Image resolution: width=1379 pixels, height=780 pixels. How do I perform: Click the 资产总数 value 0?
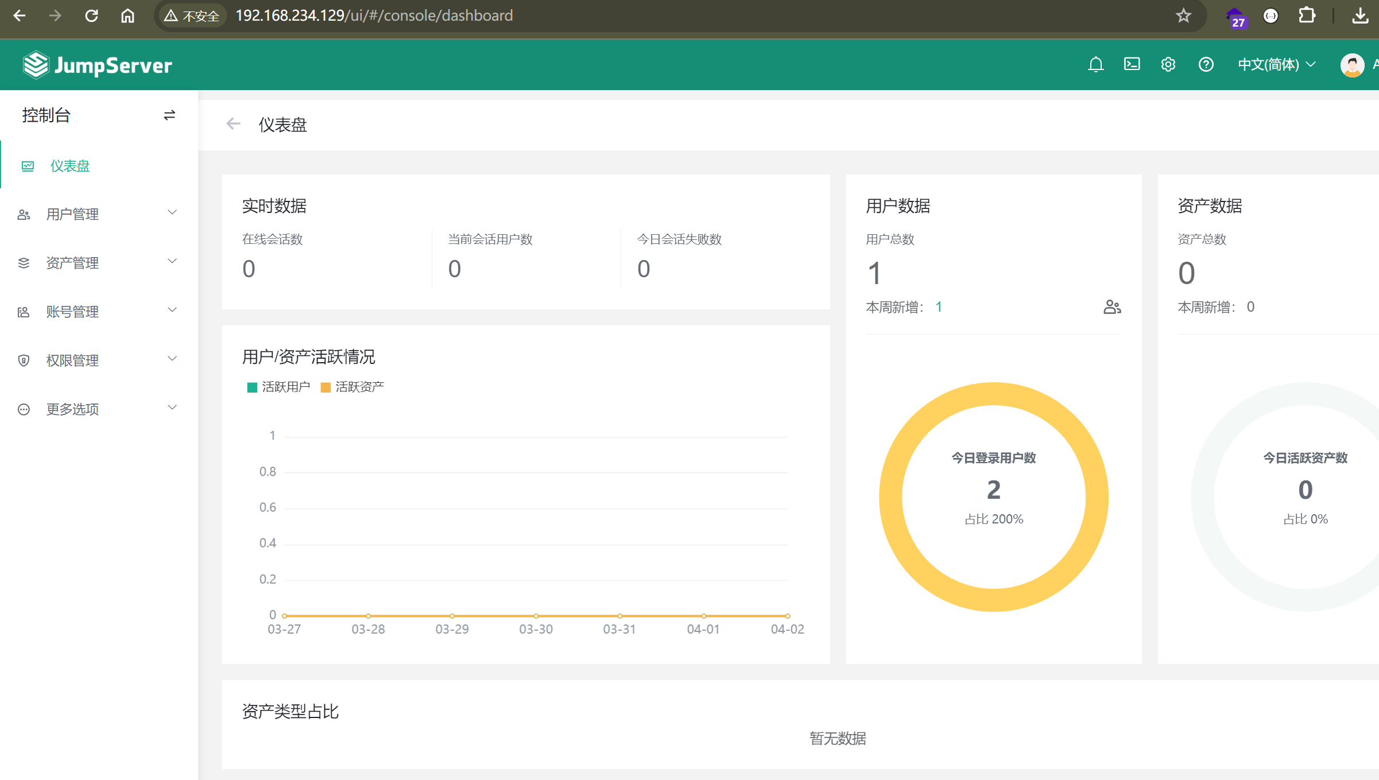point(1187,273)
